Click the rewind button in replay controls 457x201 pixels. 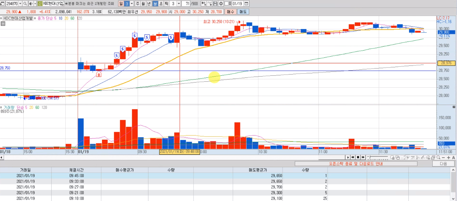[x=353, y=157]
